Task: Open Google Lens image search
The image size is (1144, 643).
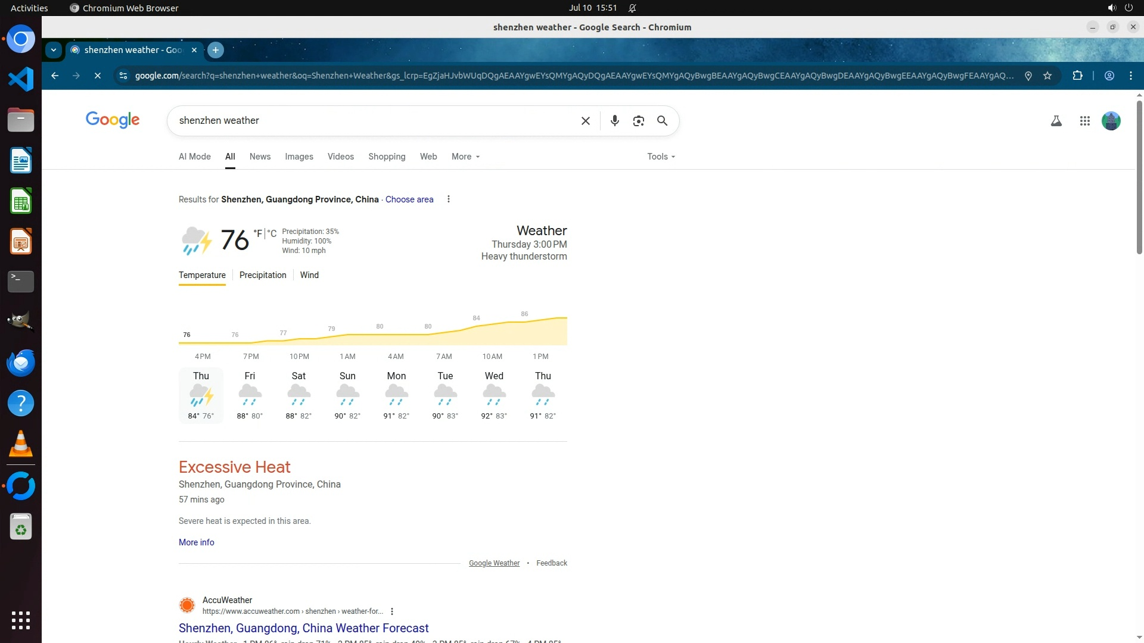Action: tap(638, 121)
